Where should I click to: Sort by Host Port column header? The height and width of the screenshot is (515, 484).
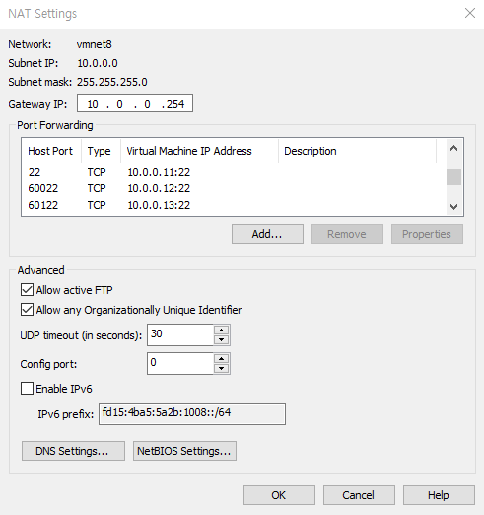[x=51, y=151]
